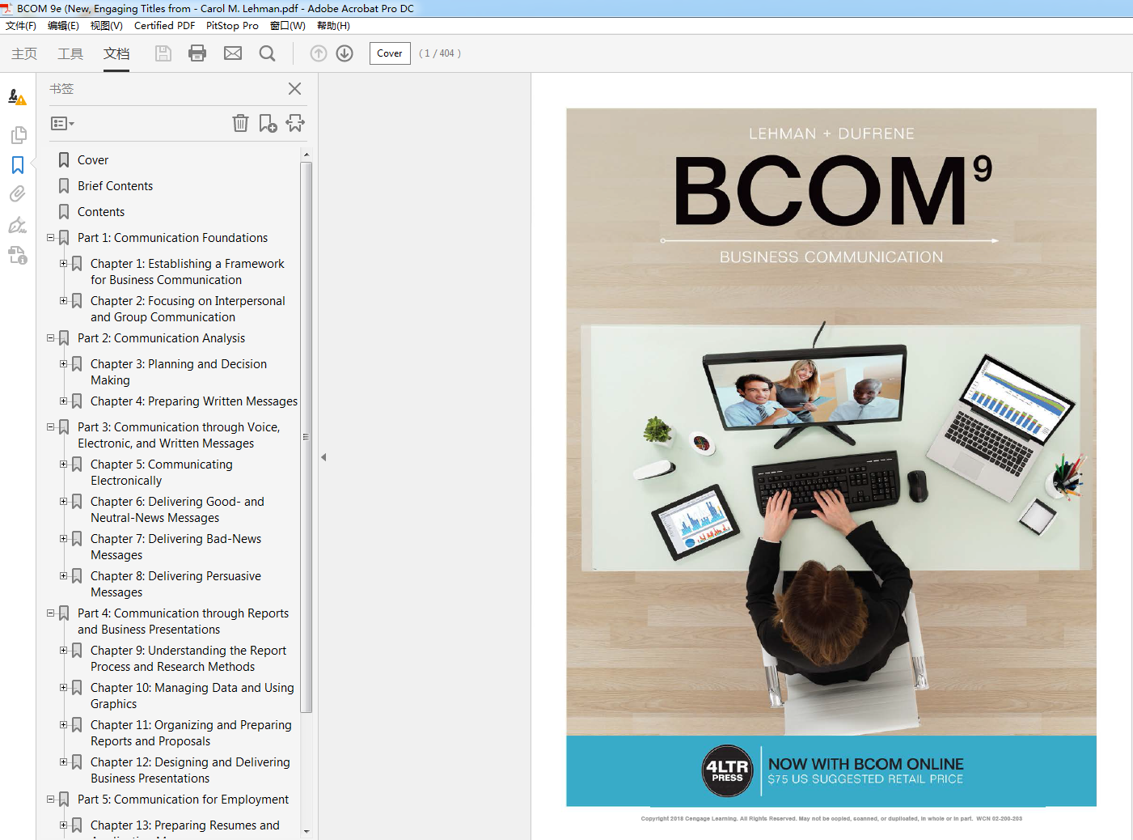Go to Part 5: Communication for Employment

click(183, 800)
